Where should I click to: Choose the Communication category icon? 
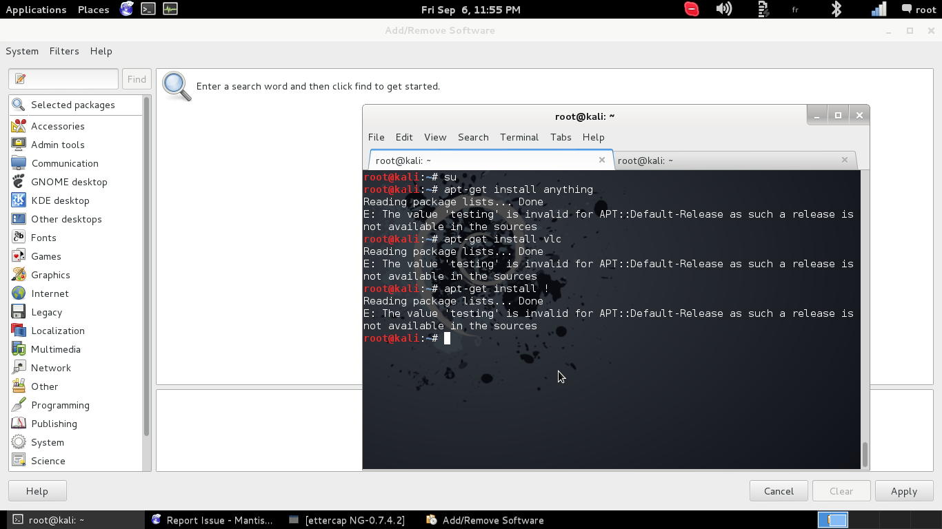(19, 163)
